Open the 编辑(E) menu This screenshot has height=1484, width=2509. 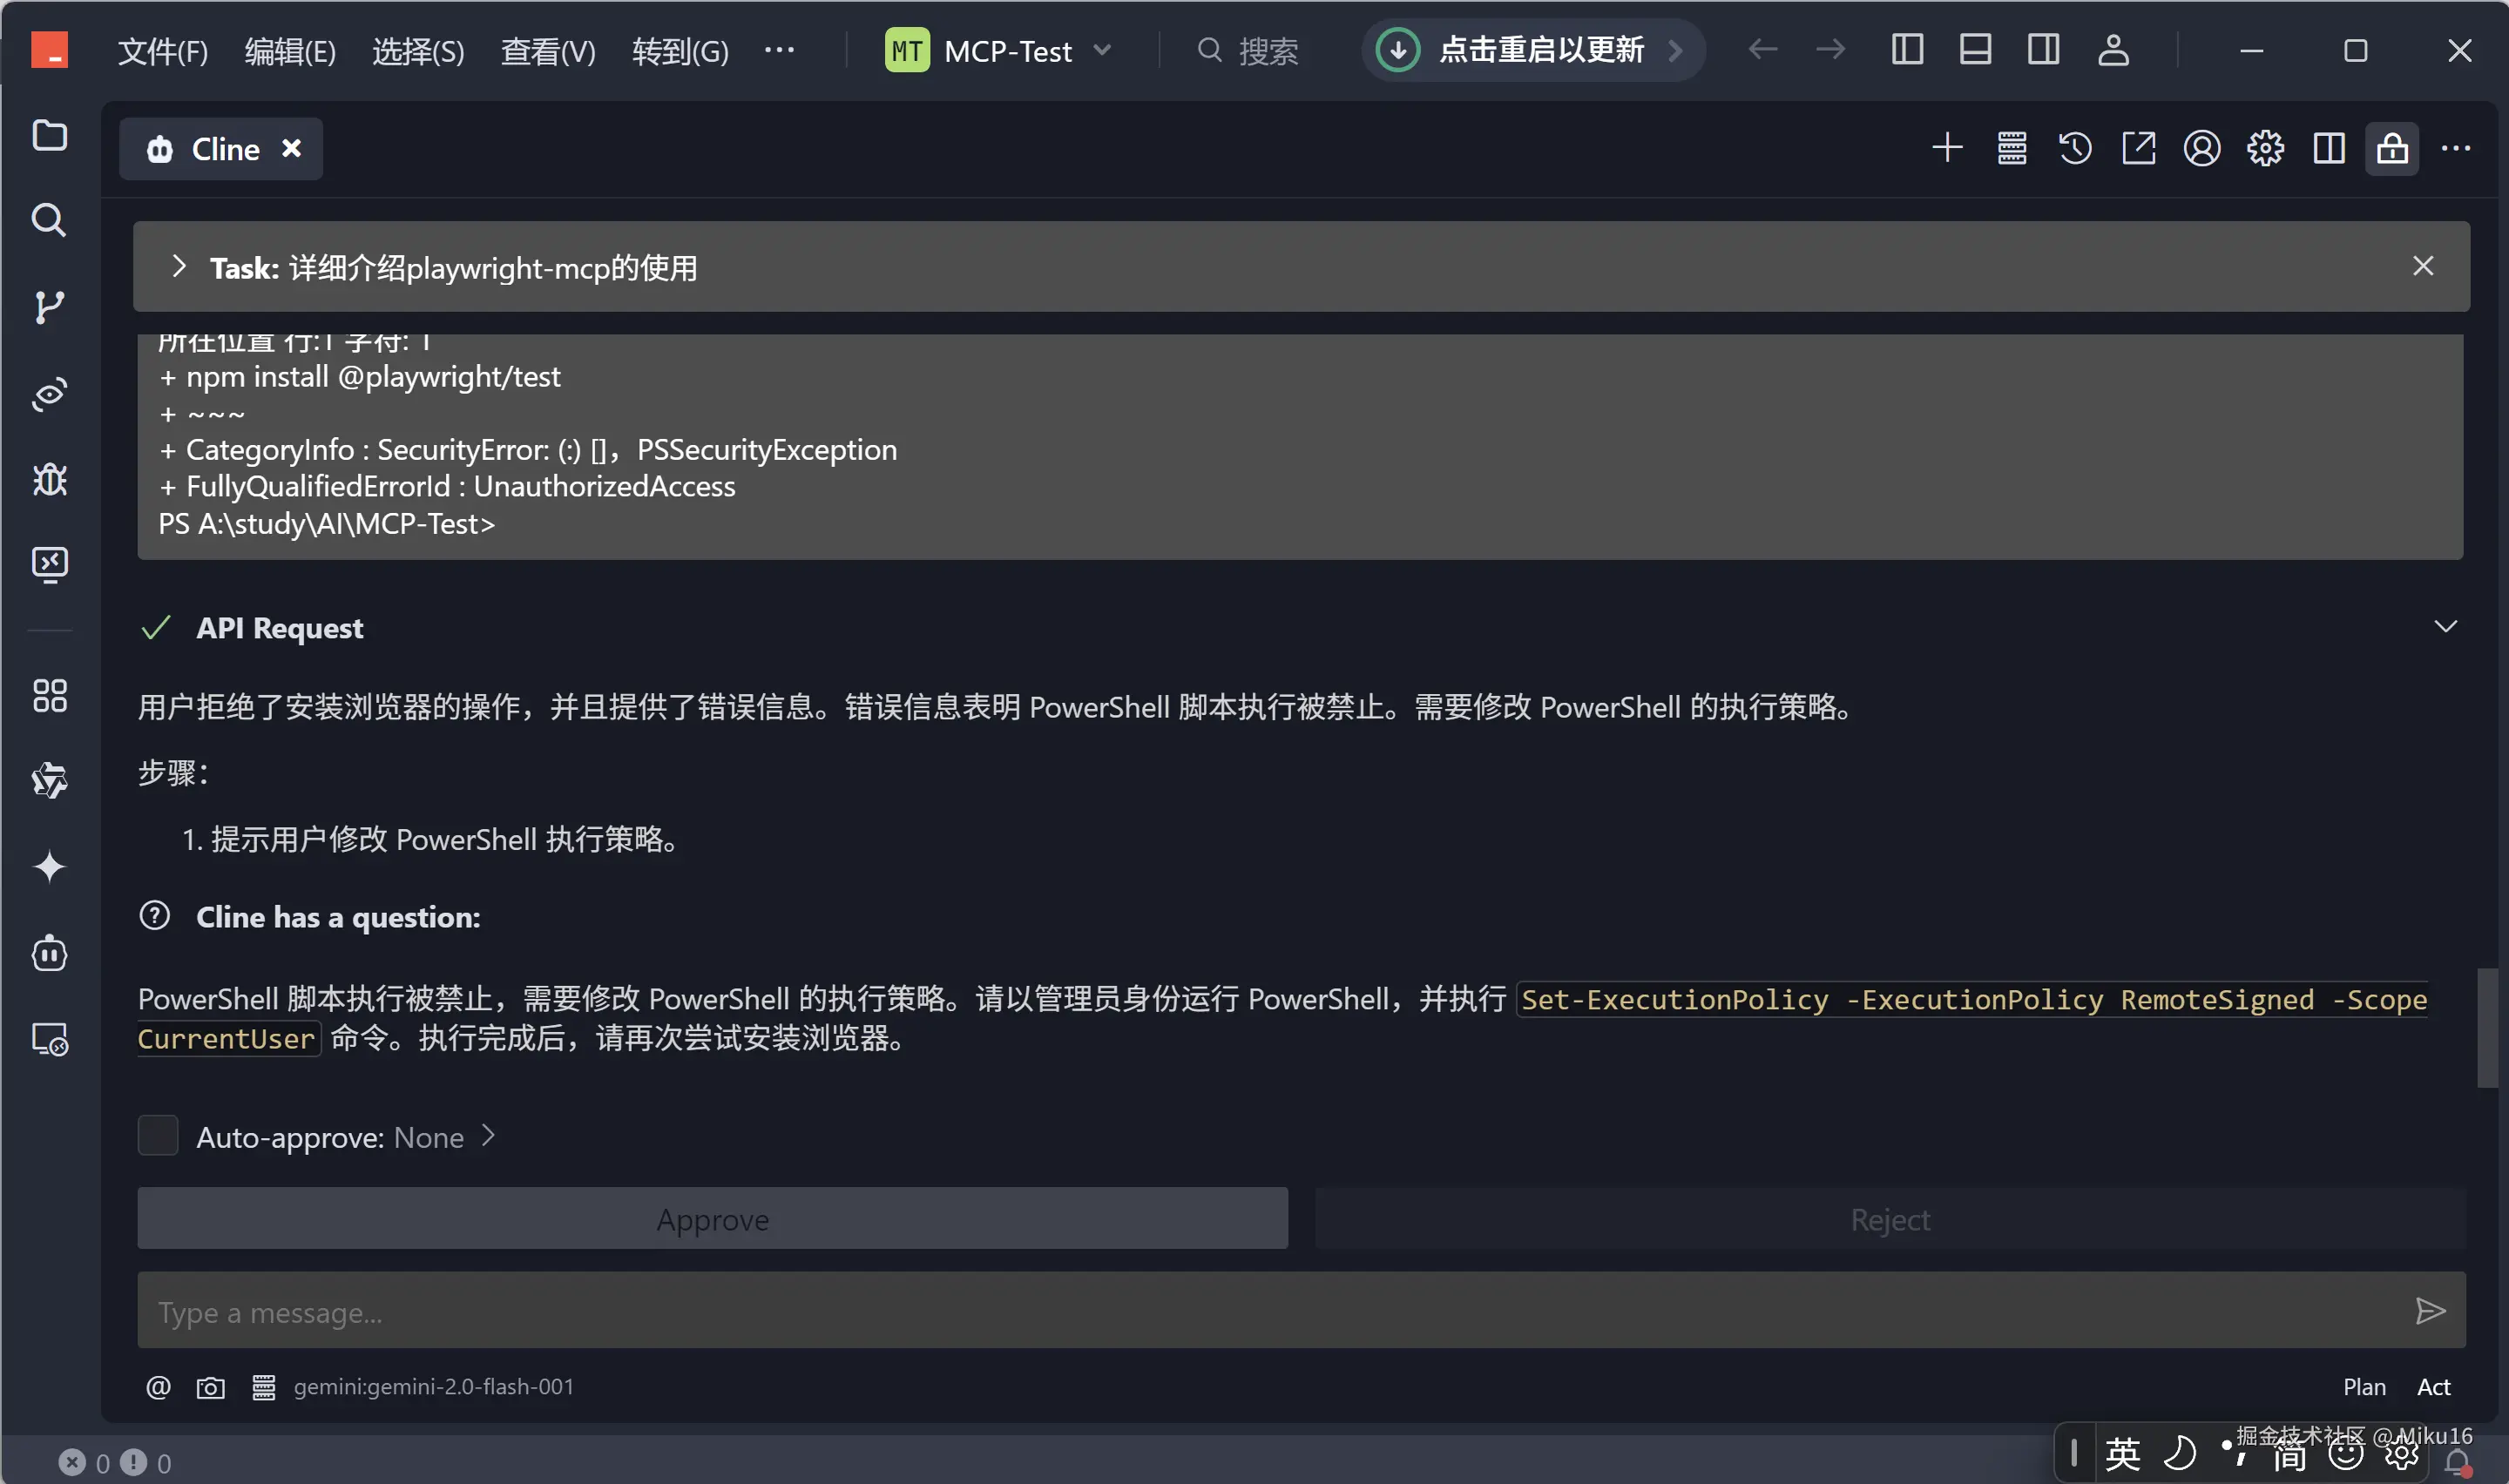coord(290,50)
